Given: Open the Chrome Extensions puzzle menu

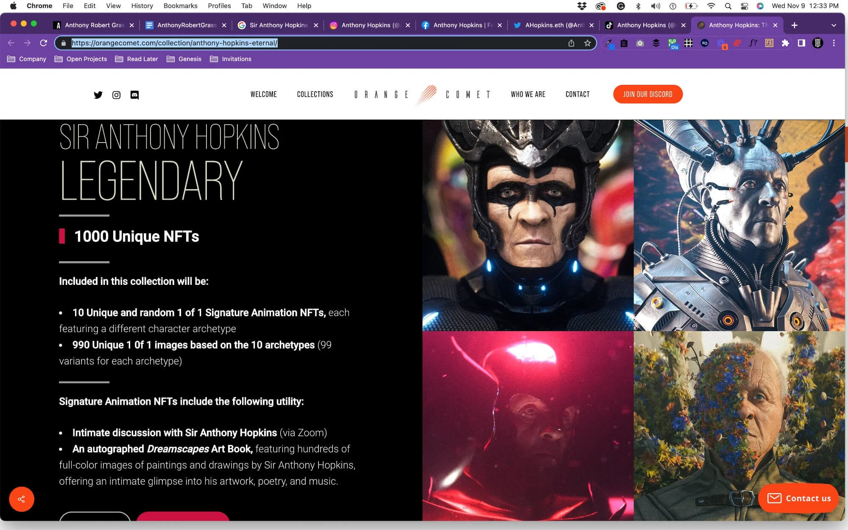Looking at the screenshot, I should [x=785, y=43].
